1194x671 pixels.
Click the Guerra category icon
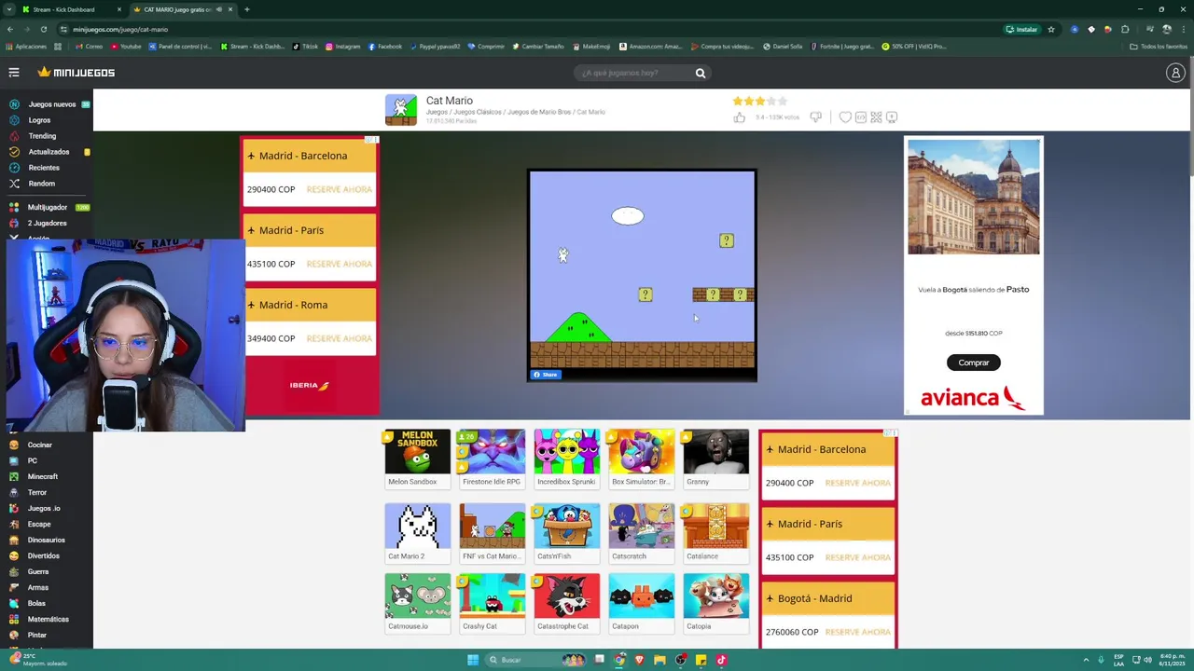pos(14,571)
